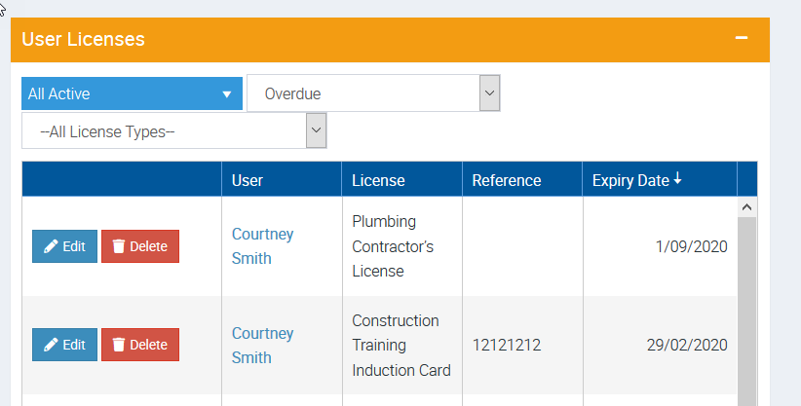Collapse the User Licenses panel with minus icon

742,38
